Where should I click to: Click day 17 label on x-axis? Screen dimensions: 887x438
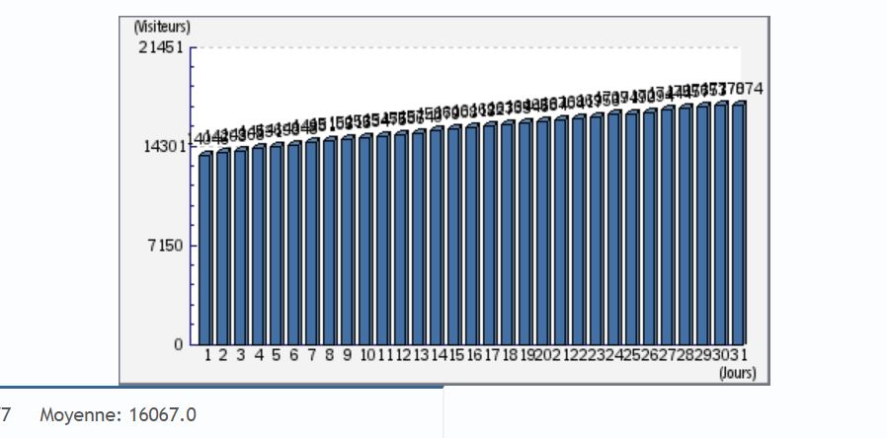[492, 355]
